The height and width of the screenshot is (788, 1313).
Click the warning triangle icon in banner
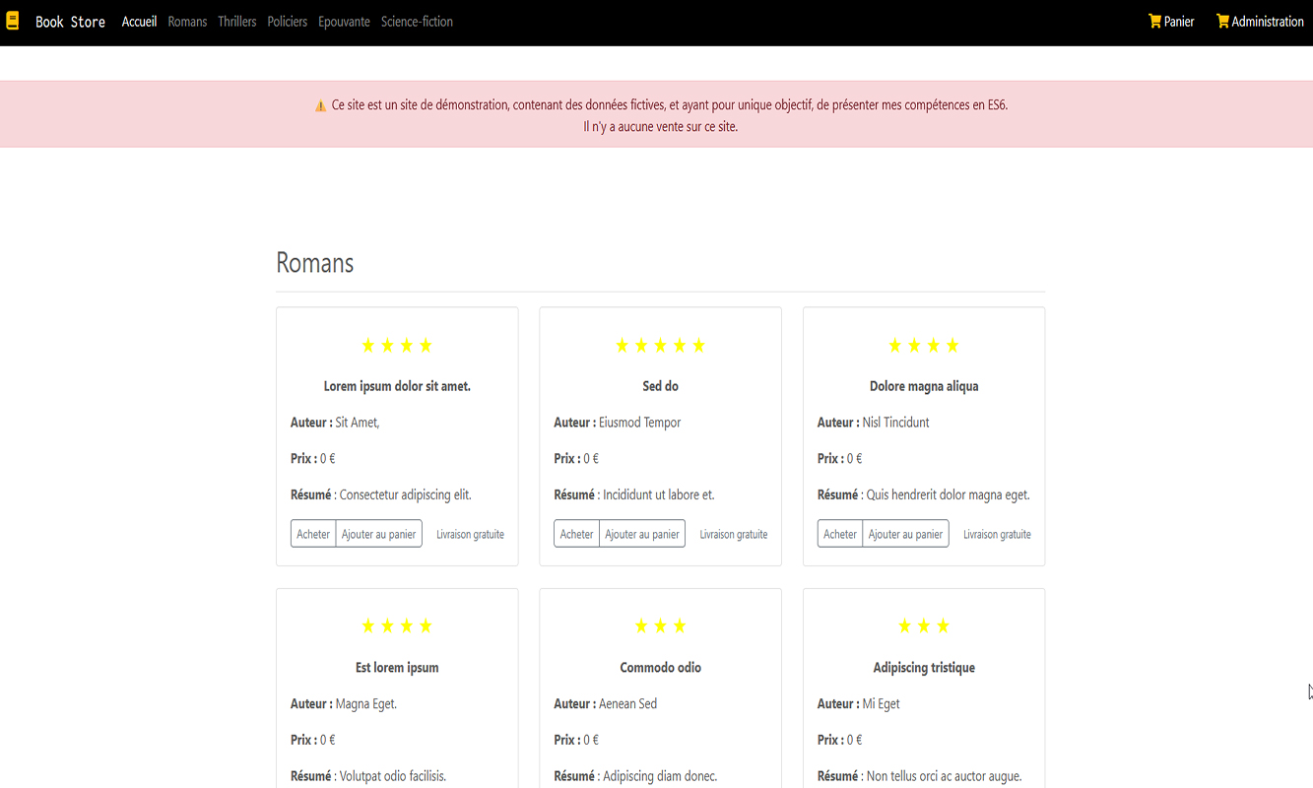click(320, 106)
